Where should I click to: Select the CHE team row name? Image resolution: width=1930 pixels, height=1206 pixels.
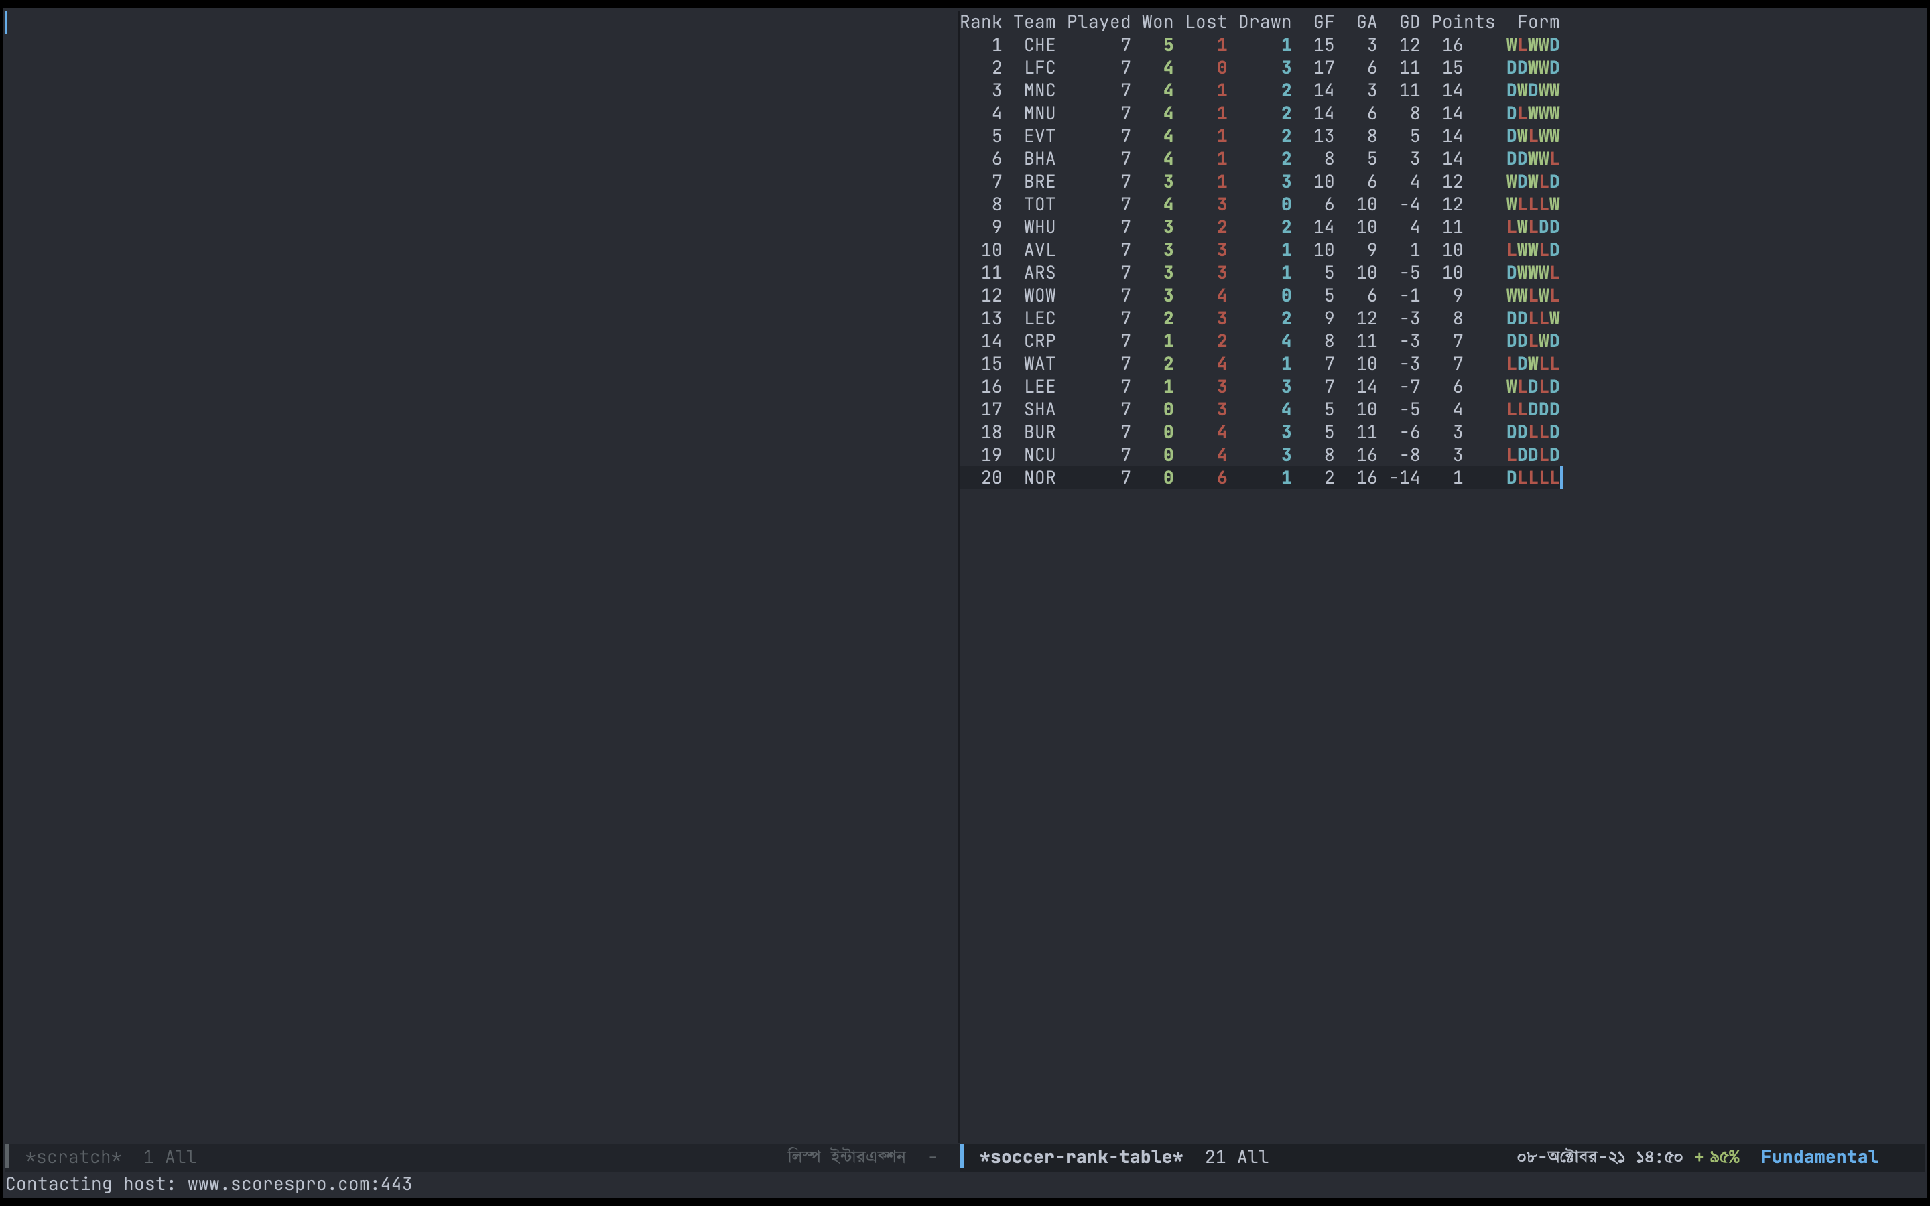tap(1039, 45)
